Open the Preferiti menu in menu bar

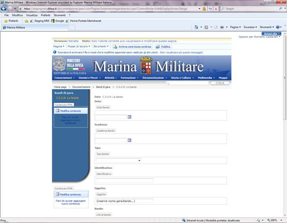(x=46, y=15)
